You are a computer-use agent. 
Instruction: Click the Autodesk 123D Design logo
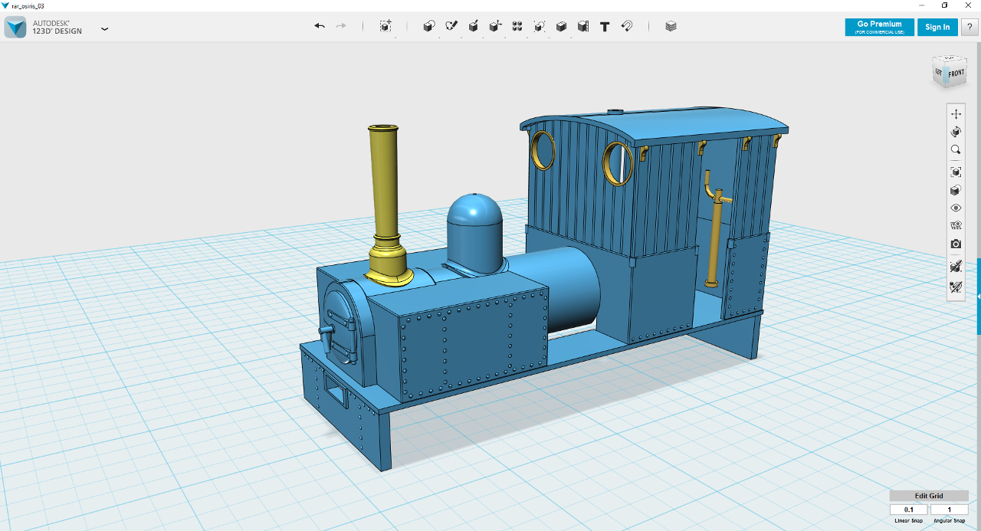point(16,28)
